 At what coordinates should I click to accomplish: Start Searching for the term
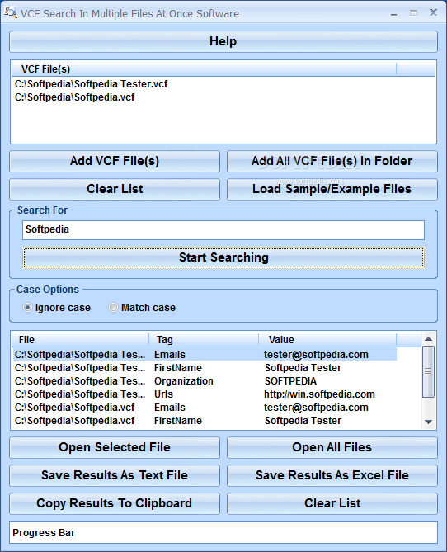223,257
